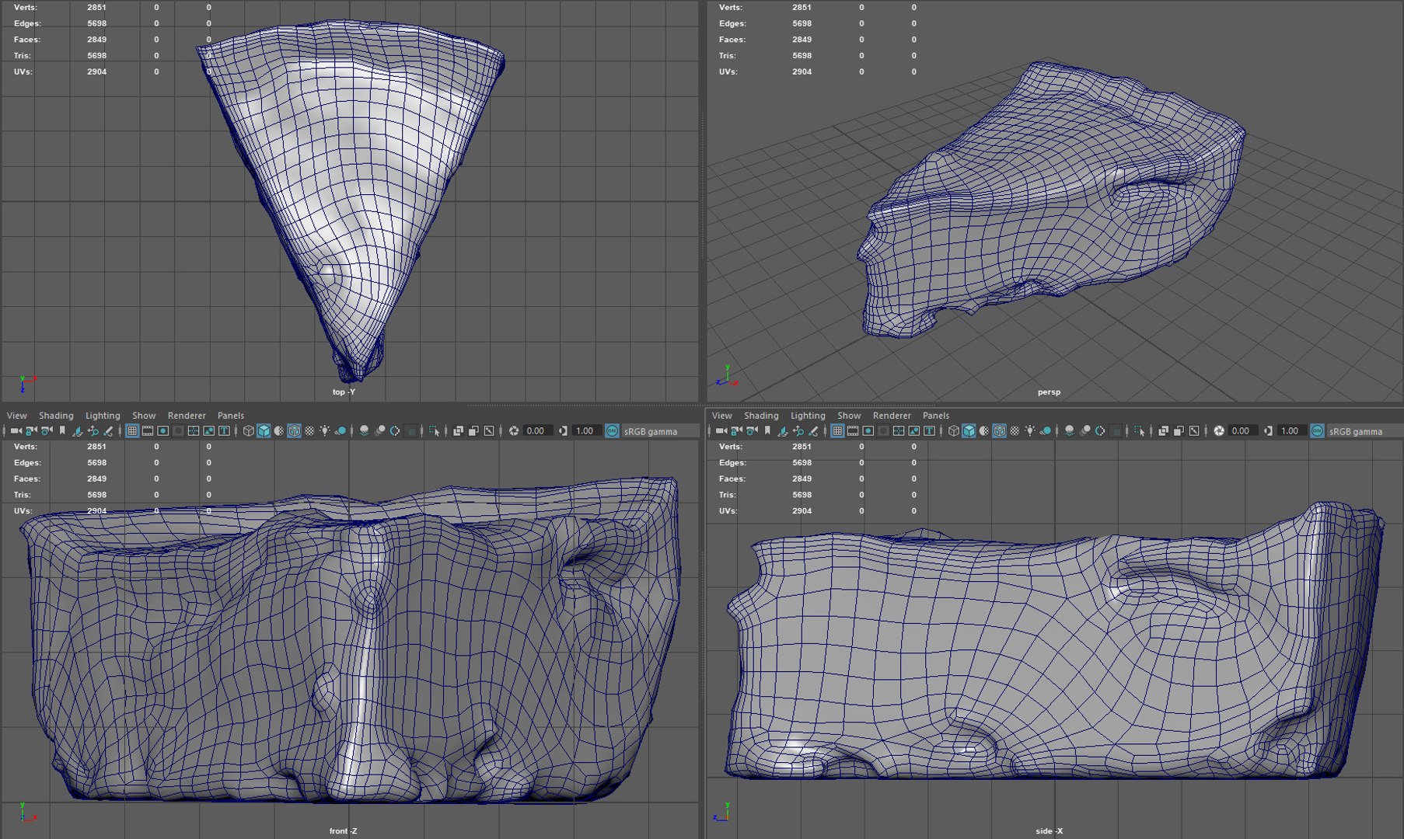Click Smooth Shade All icon in front panel
This screenshot has width=1404, height=839.
pos(264,431)
